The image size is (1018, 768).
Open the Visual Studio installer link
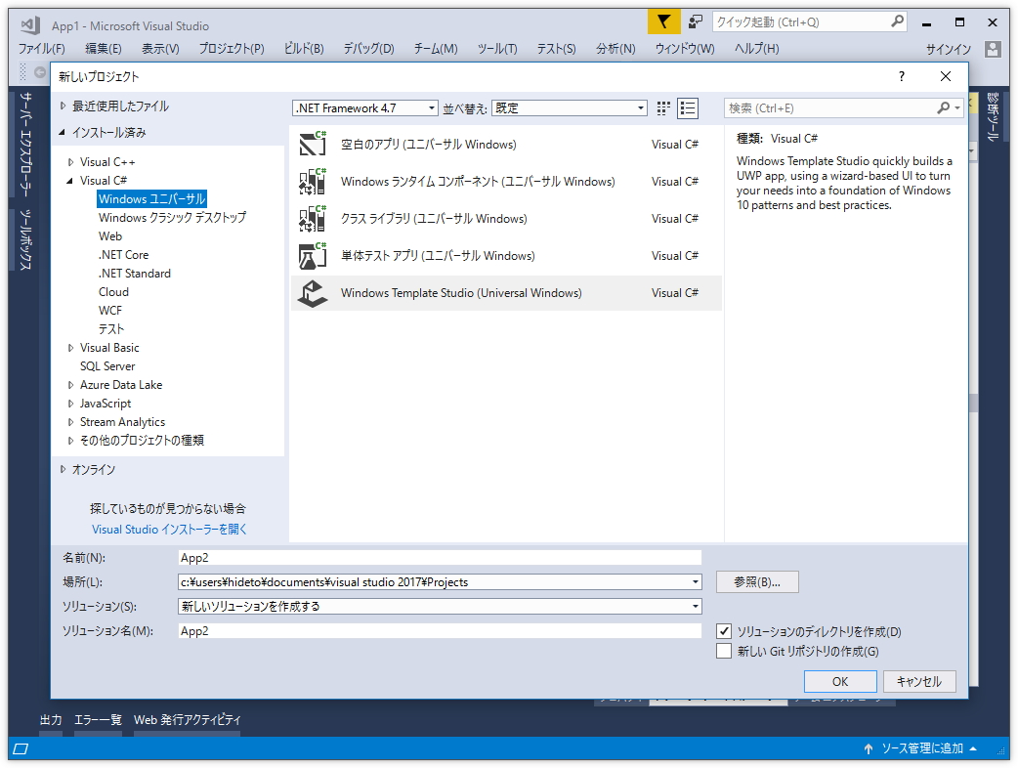(169, 529)
